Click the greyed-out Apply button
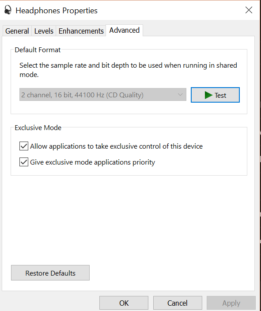This screenshot has width=261, height=311. pyautogui.click(x=231, y=303)
